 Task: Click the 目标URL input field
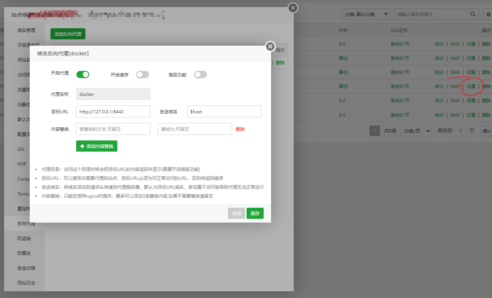coord(113,111)
